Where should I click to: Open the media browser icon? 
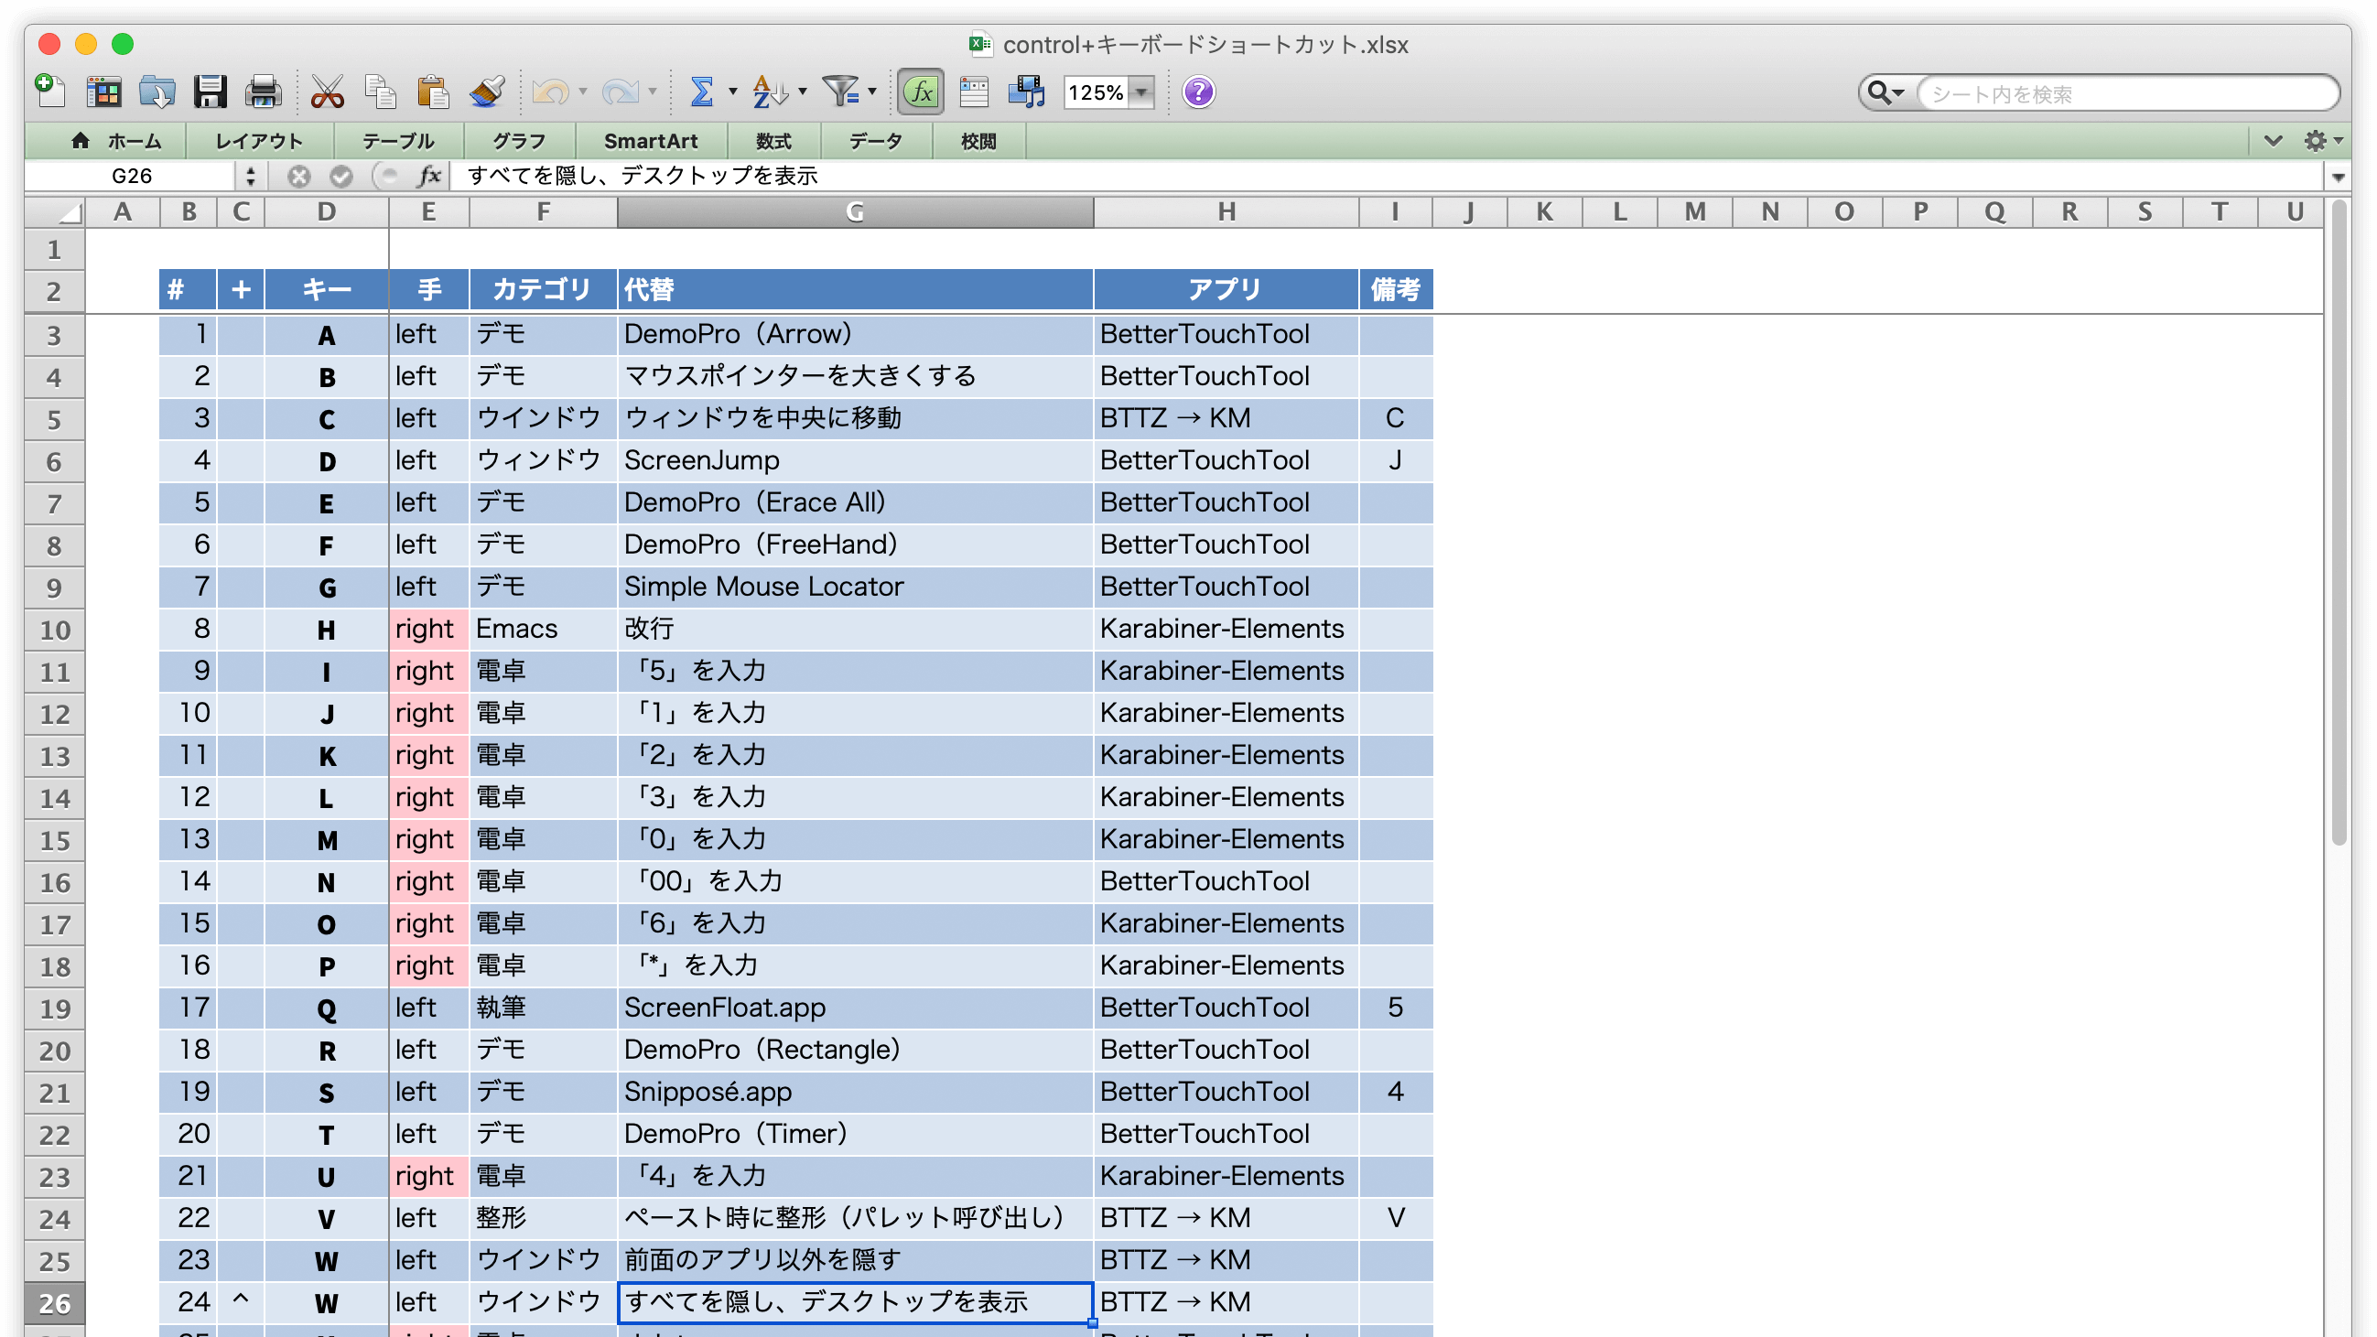pos(1026,92)
